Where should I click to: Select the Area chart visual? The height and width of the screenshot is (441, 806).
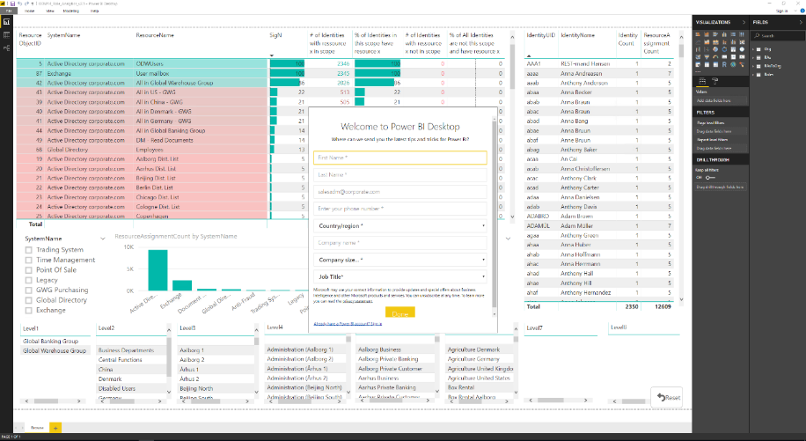707,42
